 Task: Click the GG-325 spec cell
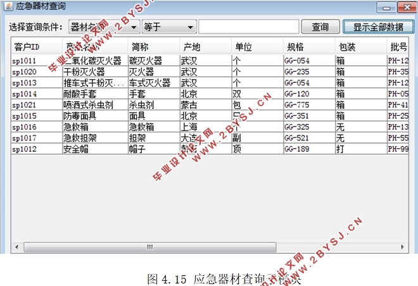[x=309, y=127]
